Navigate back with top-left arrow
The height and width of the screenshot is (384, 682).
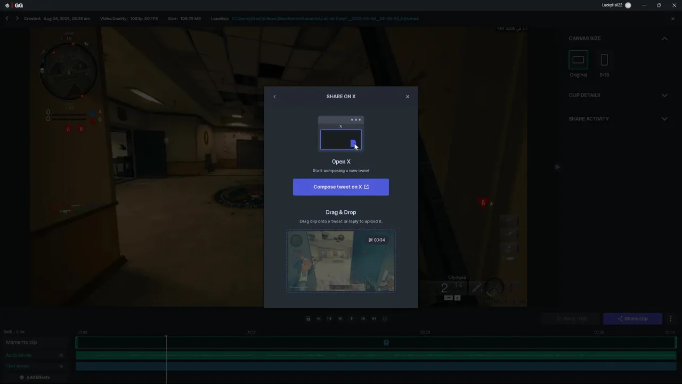[7, 18]
